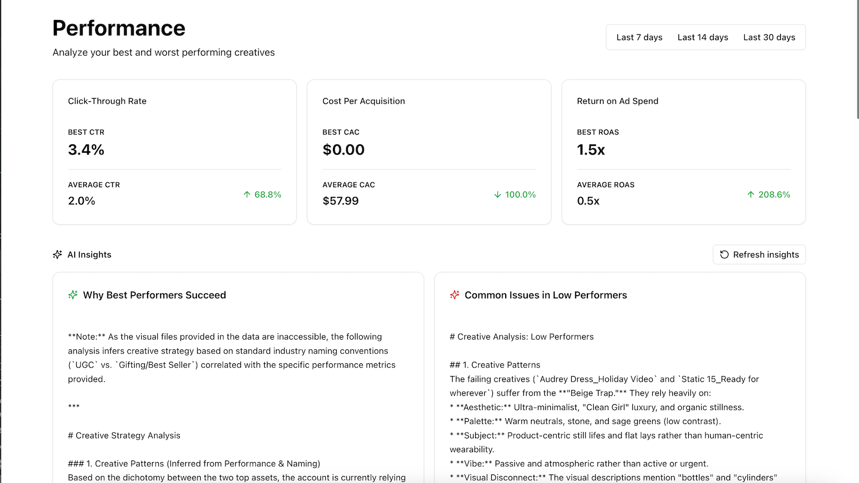Viewport: 859px width, 483px height.
Task: Click the green sparkle beside Why Best Performers Succeed
Action: click(72, 295)
